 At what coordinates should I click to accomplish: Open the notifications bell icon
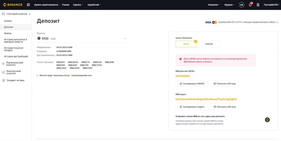(x=250, y=5)
